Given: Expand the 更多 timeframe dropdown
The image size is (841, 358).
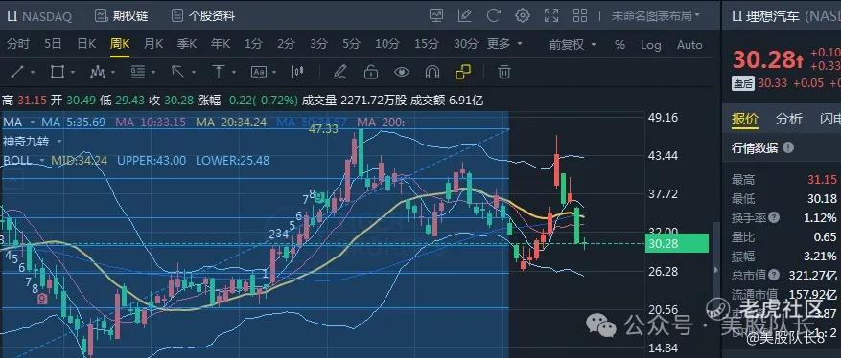Looking at the screenshot, I should pyautogui.click(x=504, y=44).
